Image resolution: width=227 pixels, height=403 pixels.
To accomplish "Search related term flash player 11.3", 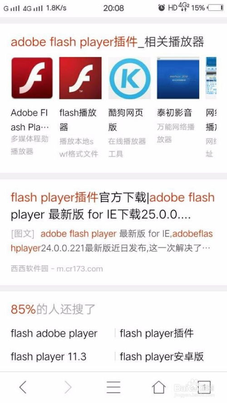I will (x=49, y=356).
